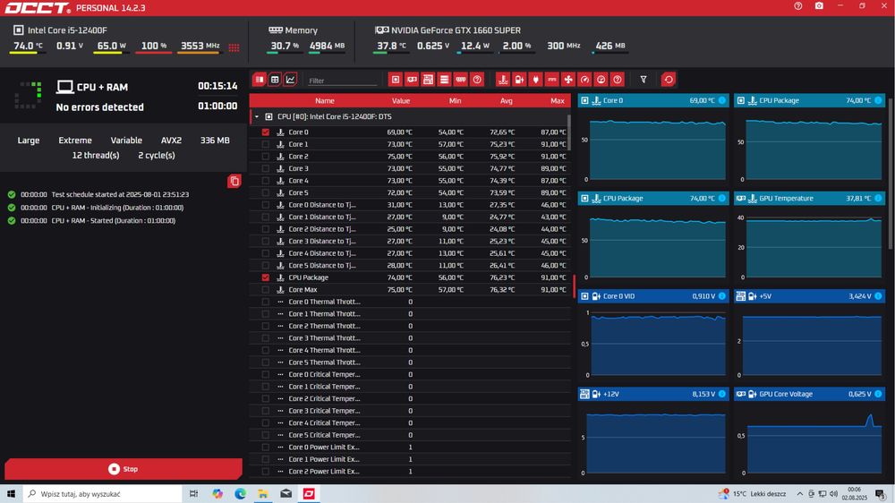Collapse the CPU [#0] Intel Core i5-12400F group
The width and height of the screenshot is (895, 503).
257,116
